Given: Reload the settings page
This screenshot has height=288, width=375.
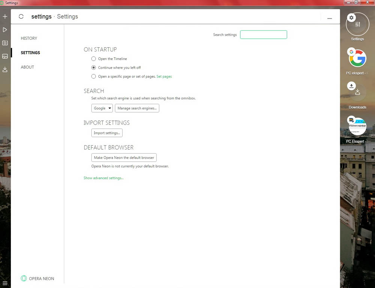Looking at the screenshot, I should [x=21, y=16].
